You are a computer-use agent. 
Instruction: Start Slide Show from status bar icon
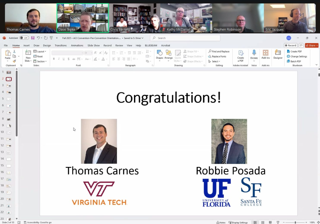point(278,222)
